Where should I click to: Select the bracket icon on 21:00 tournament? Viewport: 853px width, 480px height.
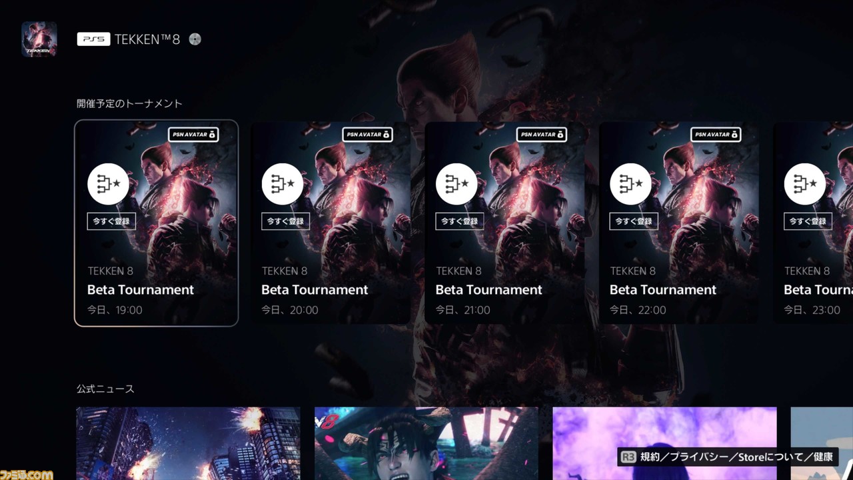[x=457, y=183]
